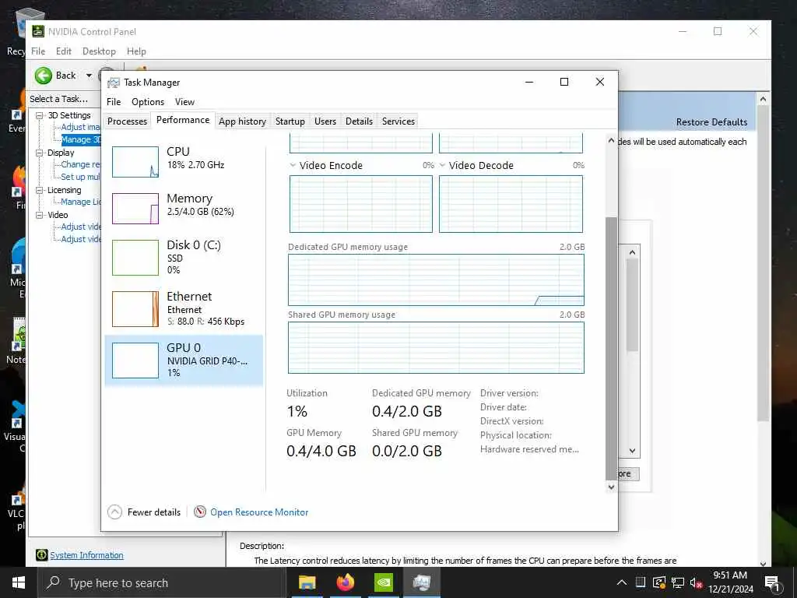The image size is (797, 598).
Task: Switch to the App history tab
Action: [x=243, y=121]
